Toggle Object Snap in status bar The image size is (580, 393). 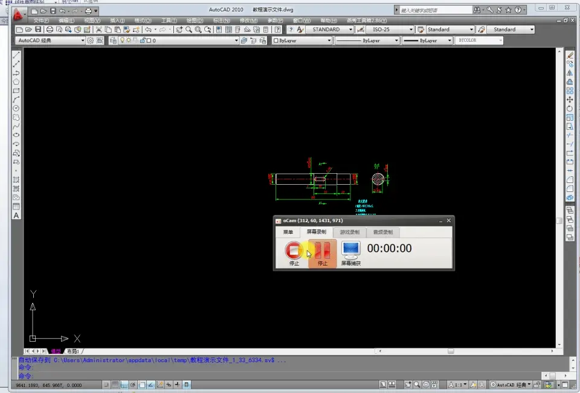click(x=141, y=385)
